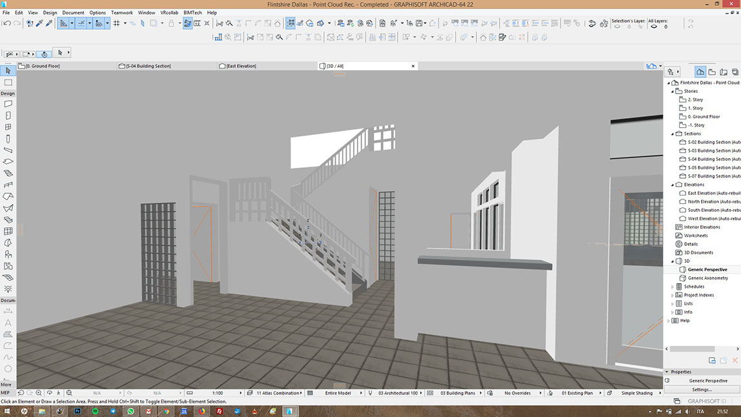The height and width of the screenshot is (417, 741).
Task: Click the Undo arrow icon
Action: point(6,23)
